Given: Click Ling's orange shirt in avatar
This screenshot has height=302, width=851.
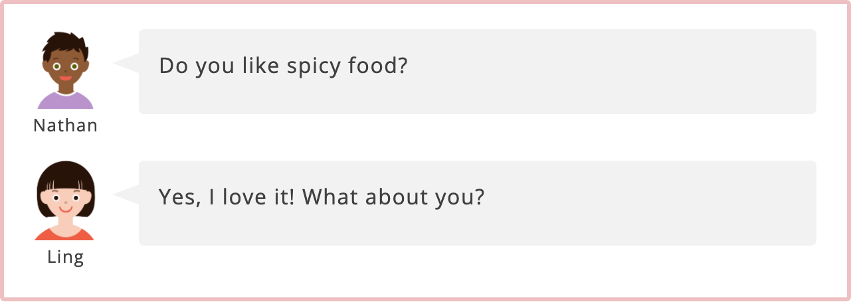Looking at the screenshot, I should point(65,233).
